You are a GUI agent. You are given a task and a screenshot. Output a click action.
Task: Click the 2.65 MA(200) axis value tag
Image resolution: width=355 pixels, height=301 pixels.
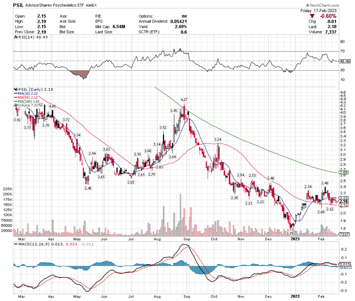click(343, 172)
